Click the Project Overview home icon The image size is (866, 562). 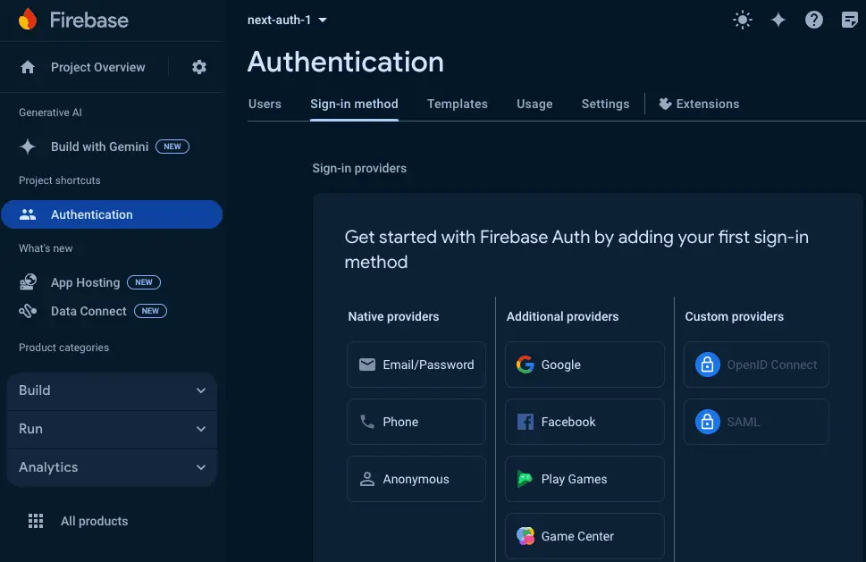[x=28, y=67]
